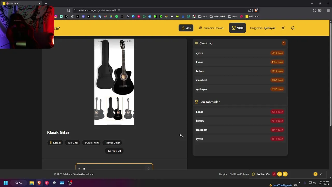This screenshot has width=332, height=187.
Task: Click the share icon in address bar
Action: click(x=250, y=10)
